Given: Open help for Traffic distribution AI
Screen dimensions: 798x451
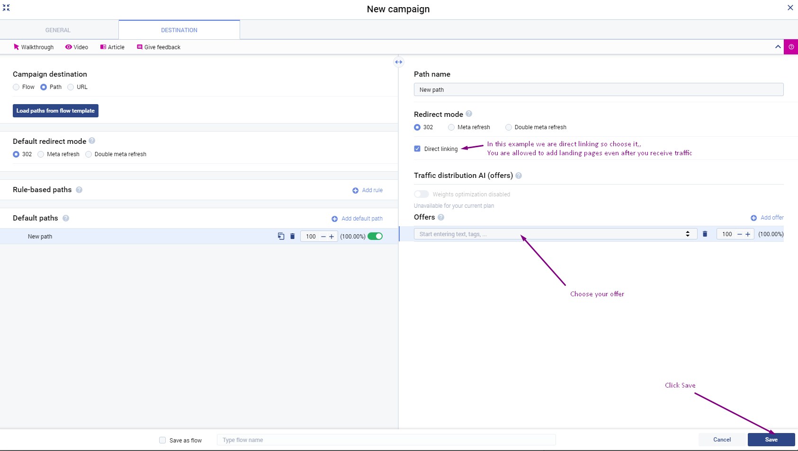Looking at the screenshot, I should pos(519,176).
